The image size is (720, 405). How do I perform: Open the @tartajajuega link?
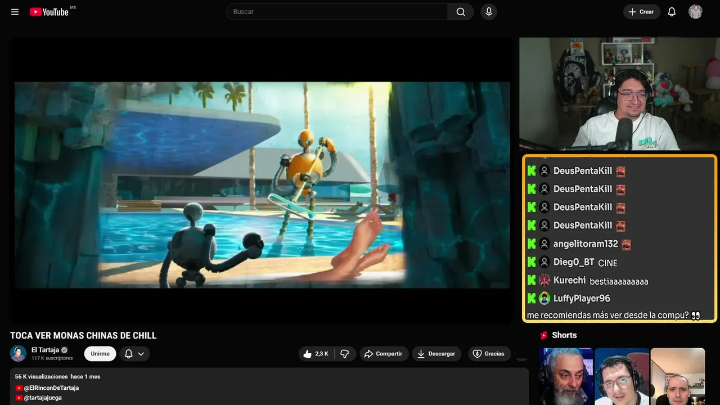(43, 398)
